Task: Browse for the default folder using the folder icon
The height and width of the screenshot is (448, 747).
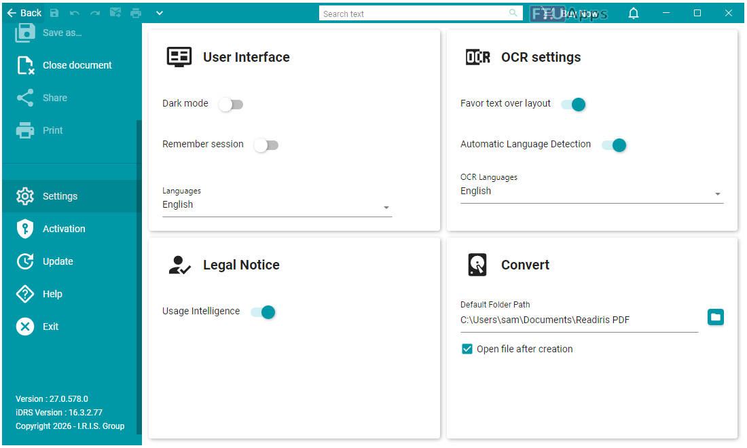Action: (716, 317)
